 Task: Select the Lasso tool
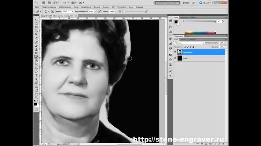coord(36,27)
